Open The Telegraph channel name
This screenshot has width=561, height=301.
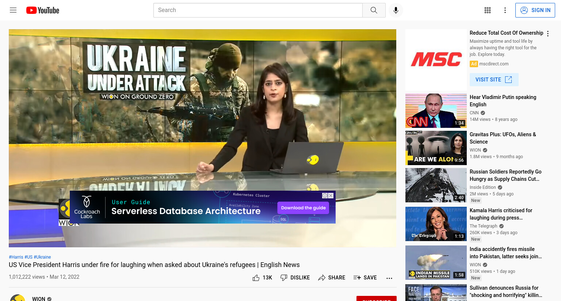pos(484,226)
